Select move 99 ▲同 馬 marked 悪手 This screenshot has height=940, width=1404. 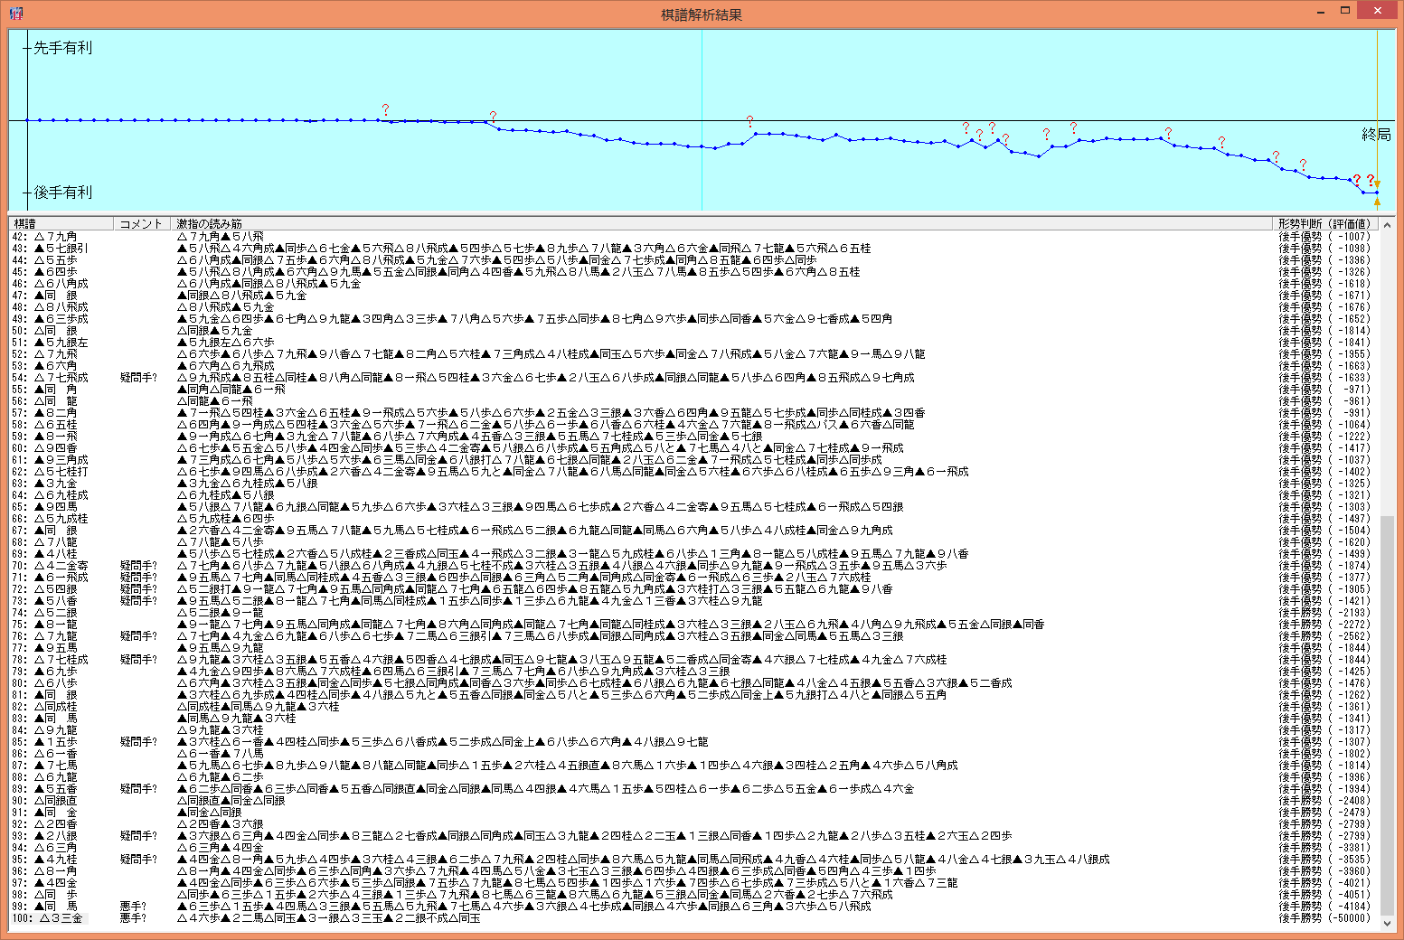point(61,907)
